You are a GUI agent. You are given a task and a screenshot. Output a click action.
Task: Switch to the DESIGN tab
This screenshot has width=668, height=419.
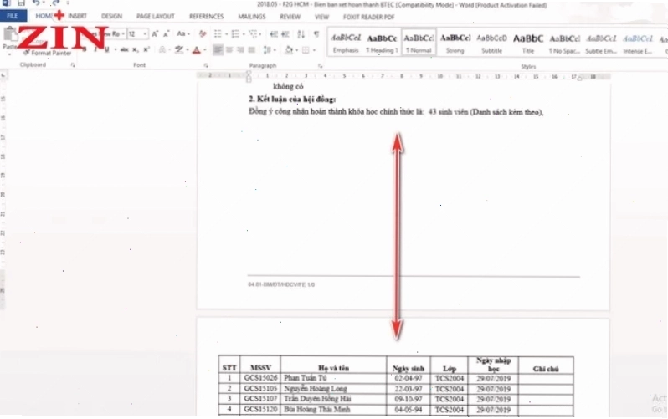click(111, 16)
